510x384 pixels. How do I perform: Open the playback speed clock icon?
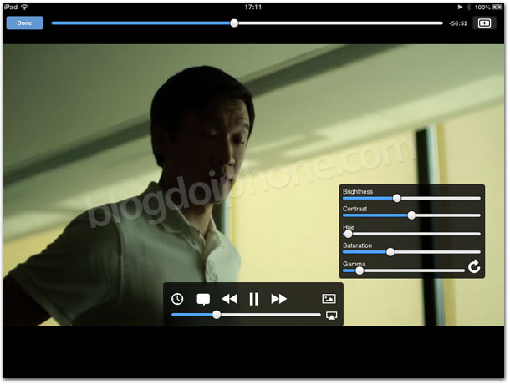point(177,299)
